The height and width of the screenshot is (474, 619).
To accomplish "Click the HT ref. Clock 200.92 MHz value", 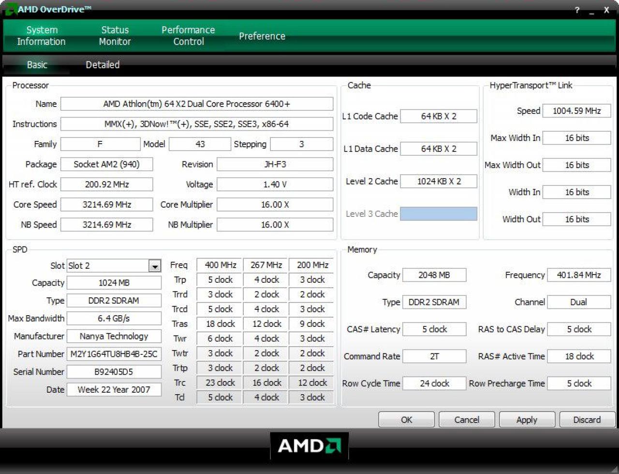I will tap(106, 184).
